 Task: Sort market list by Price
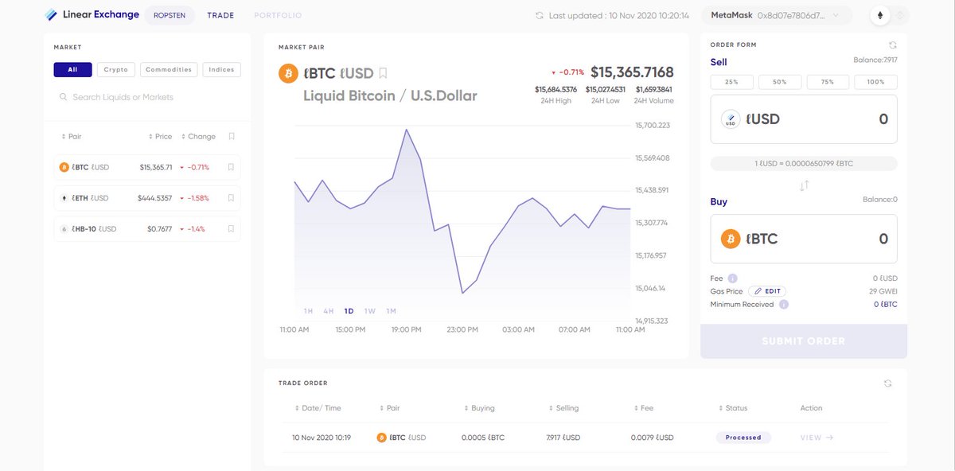coord(160,137)
